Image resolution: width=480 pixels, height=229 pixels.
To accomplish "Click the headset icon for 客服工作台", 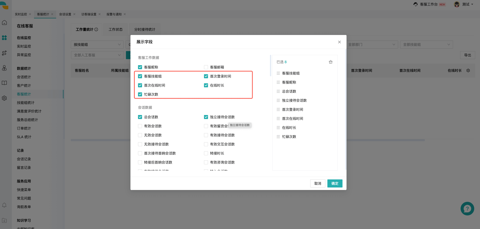I will click(x=416, y=4).
